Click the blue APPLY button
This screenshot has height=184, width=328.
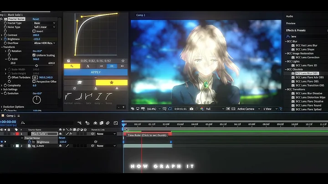point(96,72)
